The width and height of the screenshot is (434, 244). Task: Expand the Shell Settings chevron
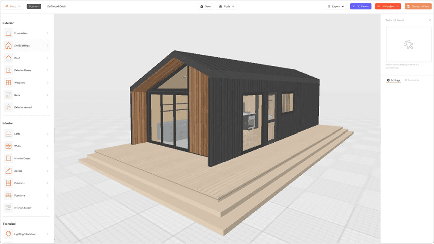click(x=48, y=46)
